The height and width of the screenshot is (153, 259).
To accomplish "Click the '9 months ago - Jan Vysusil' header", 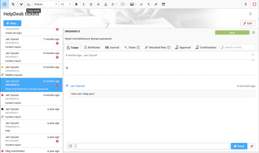I will [x=81, y=55].
